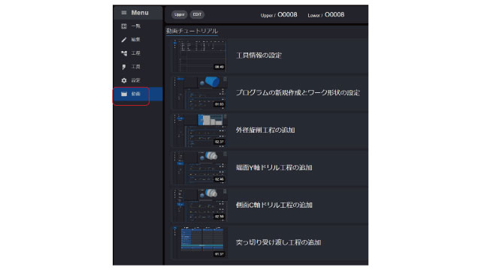The width and height of the screenshot is (481, 270).
Task: Open the 工程 process sidebar item
Action: pyautogui.click(x=138, y=53)
